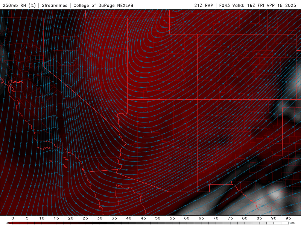Viewport: 301px width, 225px height.
Task: Click the '60' value on the color scale
Action: (x=187, y=218)
